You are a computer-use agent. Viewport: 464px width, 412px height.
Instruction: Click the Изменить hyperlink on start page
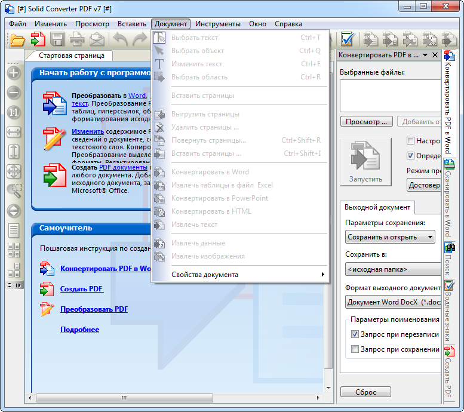point(88,131)
